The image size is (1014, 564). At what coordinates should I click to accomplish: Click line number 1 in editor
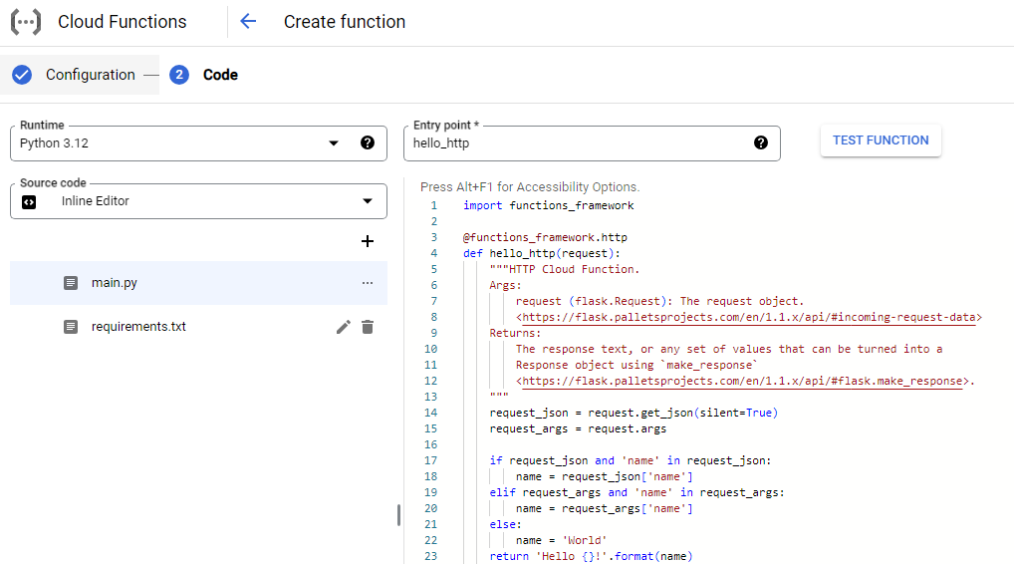point(434,205)
